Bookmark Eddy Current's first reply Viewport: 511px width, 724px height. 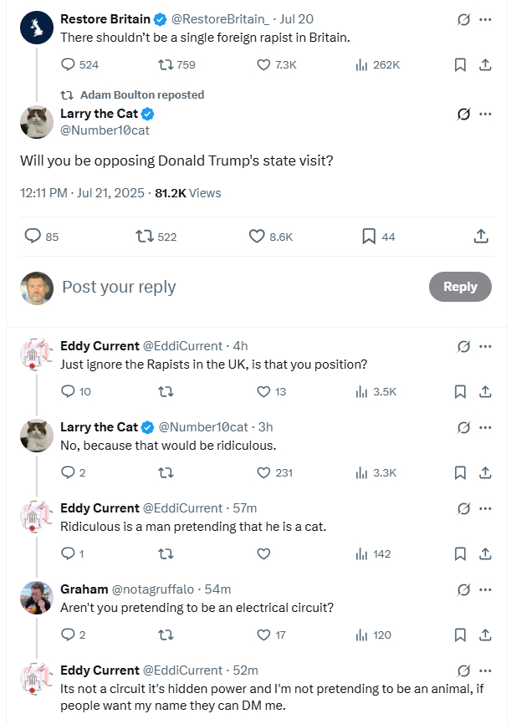[x=460, y=391]
